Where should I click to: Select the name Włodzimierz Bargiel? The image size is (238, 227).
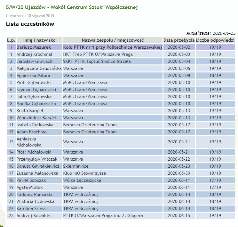coord(36,118)
